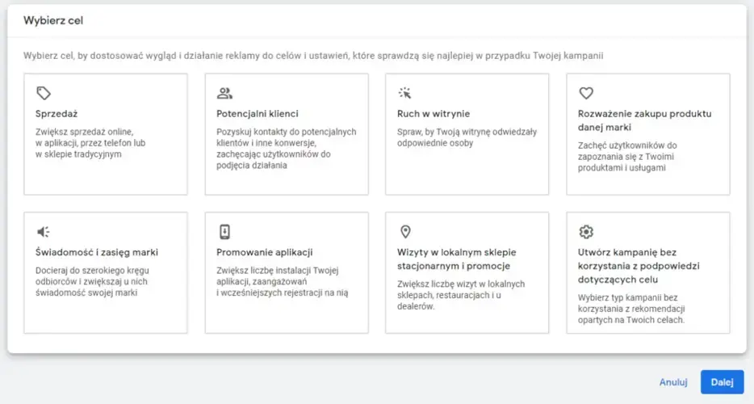Select the Sprzedaż goal heading
754x404 pixels.
(x=57, y=114)
